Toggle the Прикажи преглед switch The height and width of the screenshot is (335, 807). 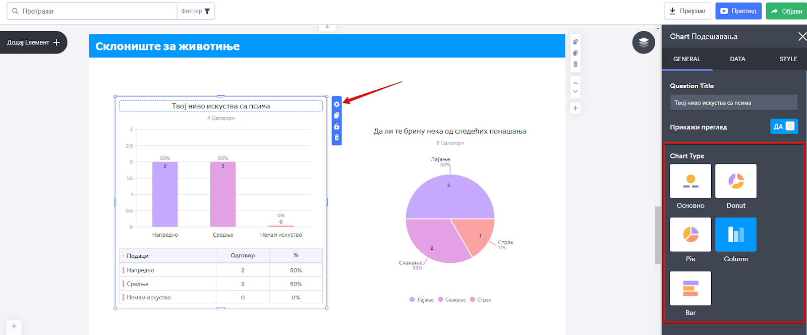tap(784, 127)
